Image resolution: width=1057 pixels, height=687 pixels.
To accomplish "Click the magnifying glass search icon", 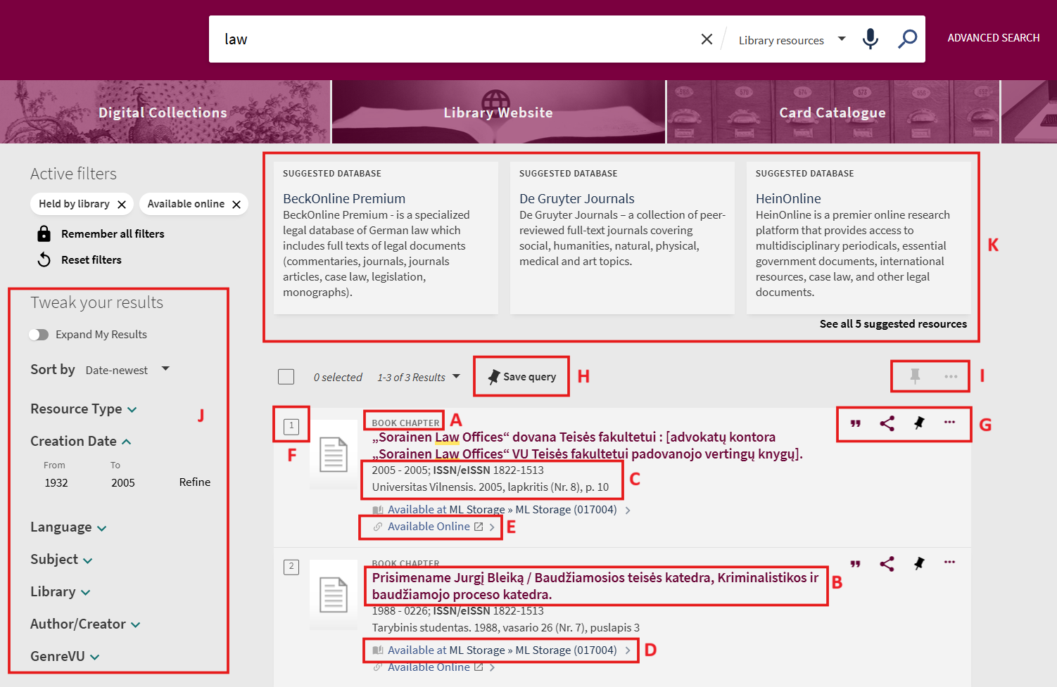I will pos(906,39).
